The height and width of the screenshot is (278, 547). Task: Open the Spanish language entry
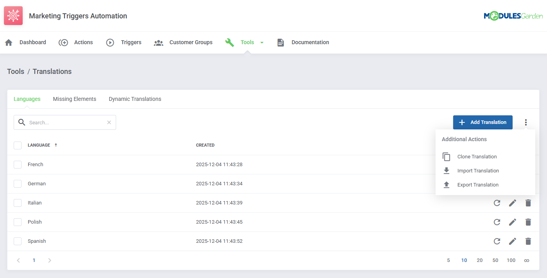click(37, 241)
